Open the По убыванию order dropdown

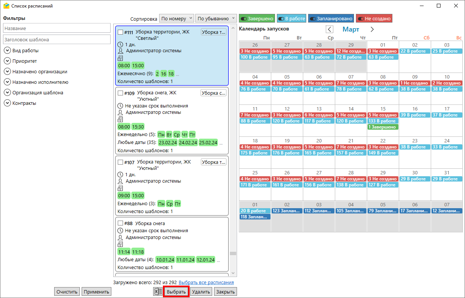pos(216,18)
